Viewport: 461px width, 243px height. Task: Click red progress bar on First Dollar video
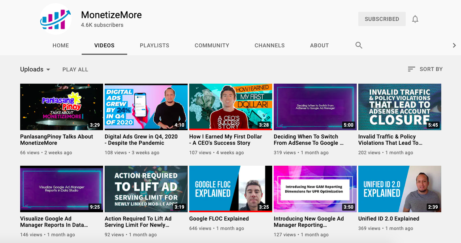pyautogui.click(x=231, y=129)
